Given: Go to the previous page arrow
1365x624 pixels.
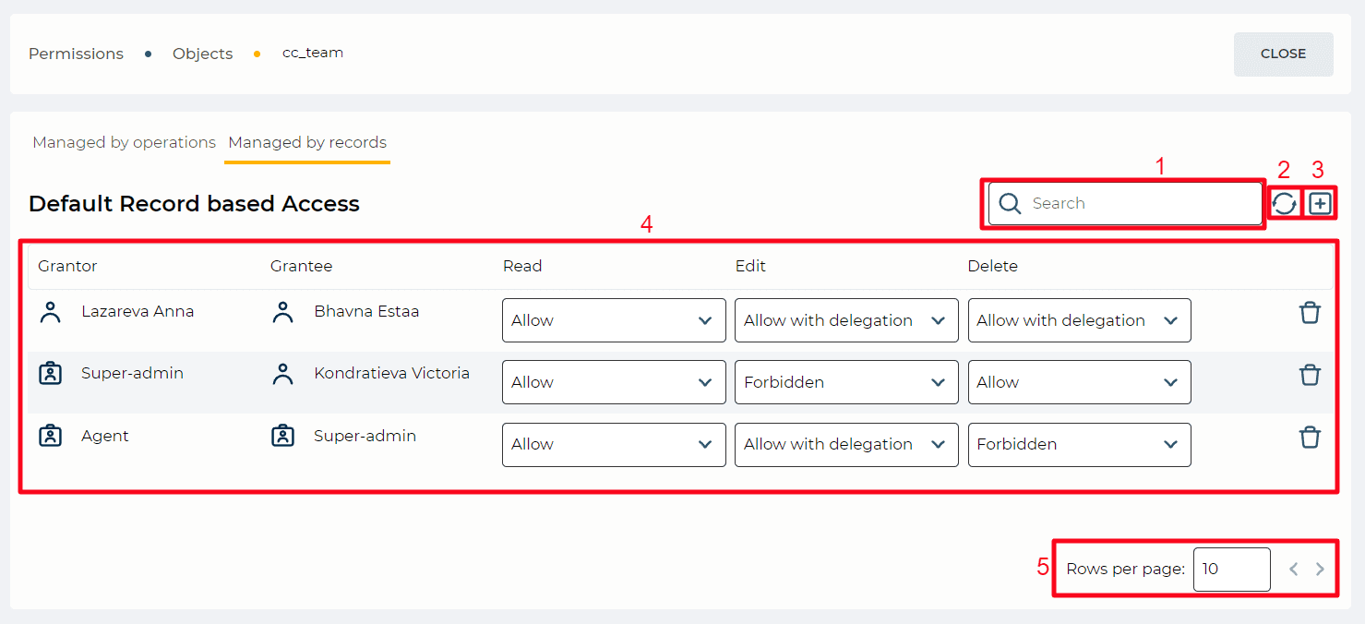Looking at the screenshot, I should [x=1294, y=569].
